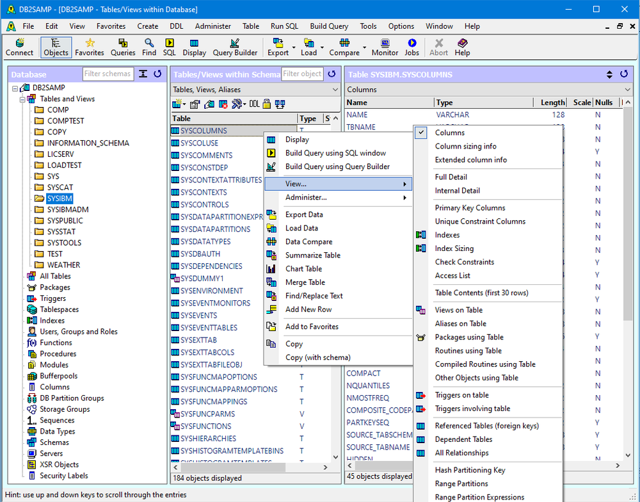Toggle the Objects toolbar button

[x=56, y=47]
